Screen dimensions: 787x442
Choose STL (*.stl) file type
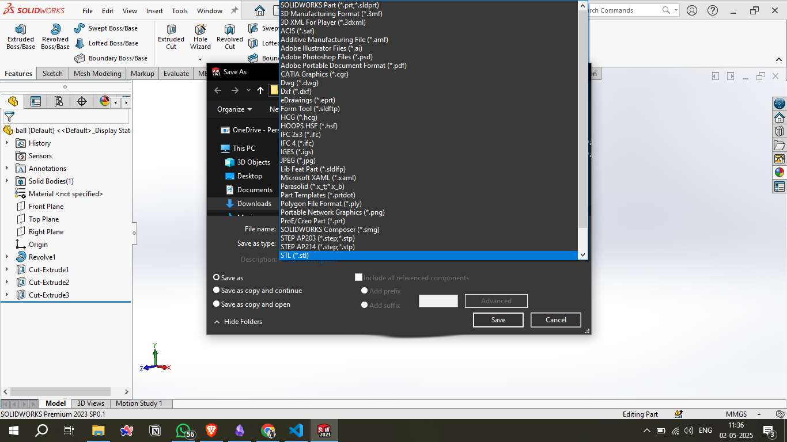(x=429, y=256)
